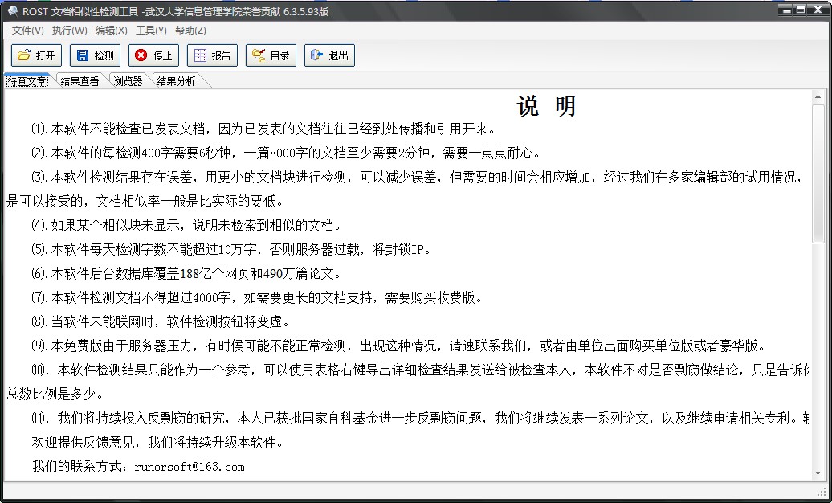Switch to the 待查文章 tab
This screenshot has height=503, width=832.
[x=27, y=81]
